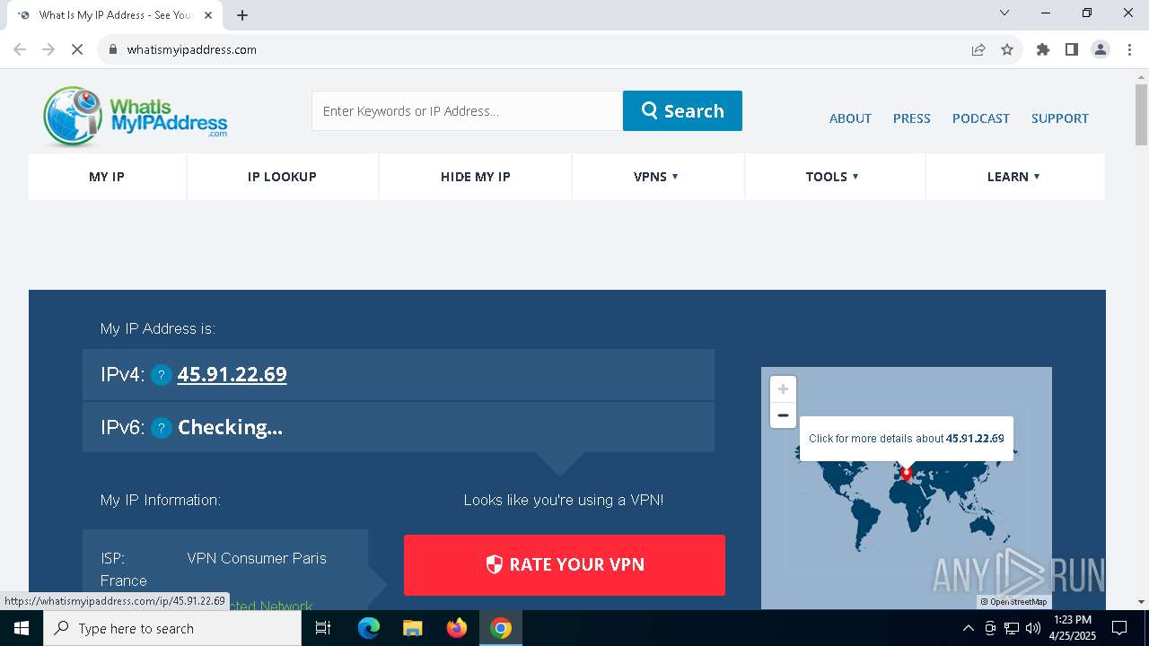Screen dimensions: 1149x646
Task: Click the Chrome address bar URL
Action: tap(192, 49)
